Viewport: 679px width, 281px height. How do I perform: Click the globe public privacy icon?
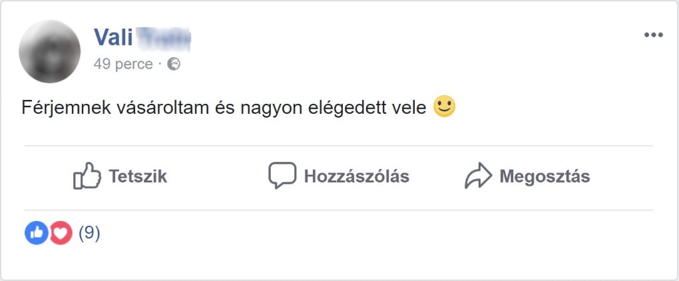tap(174, 64)
